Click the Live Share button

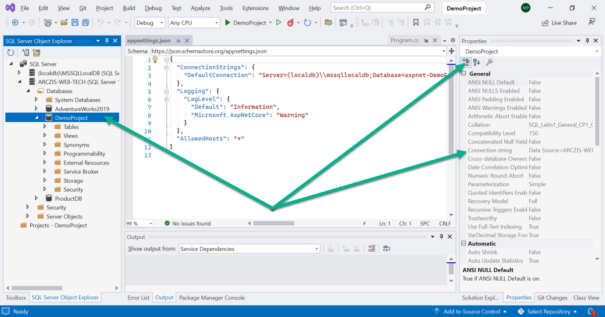click(559, 23)
